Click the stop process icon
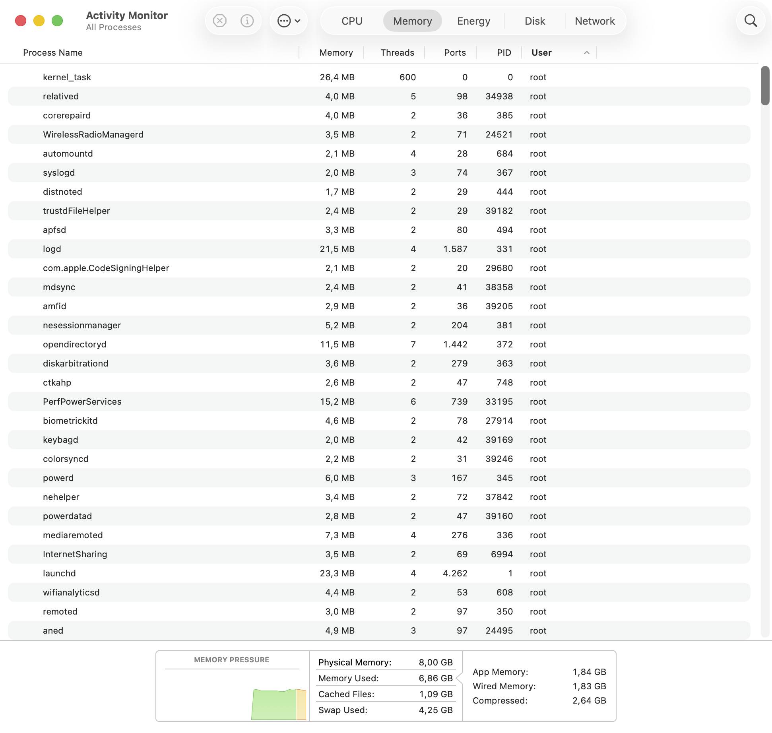 click(219, 21)
